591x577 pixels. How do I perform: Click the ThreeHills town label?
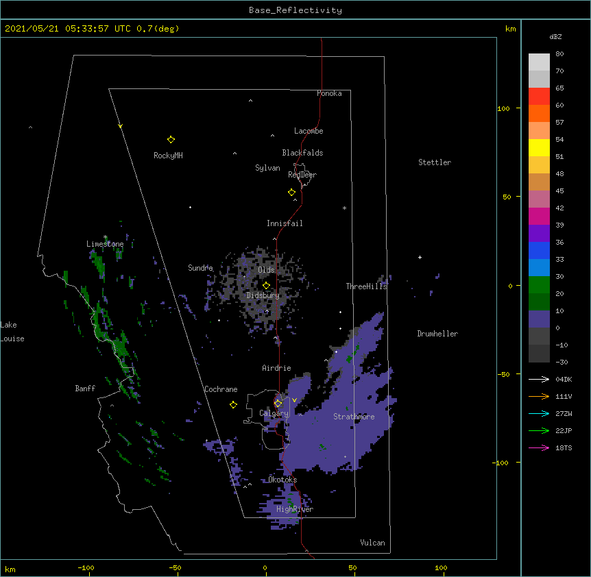tap(366, 286)
